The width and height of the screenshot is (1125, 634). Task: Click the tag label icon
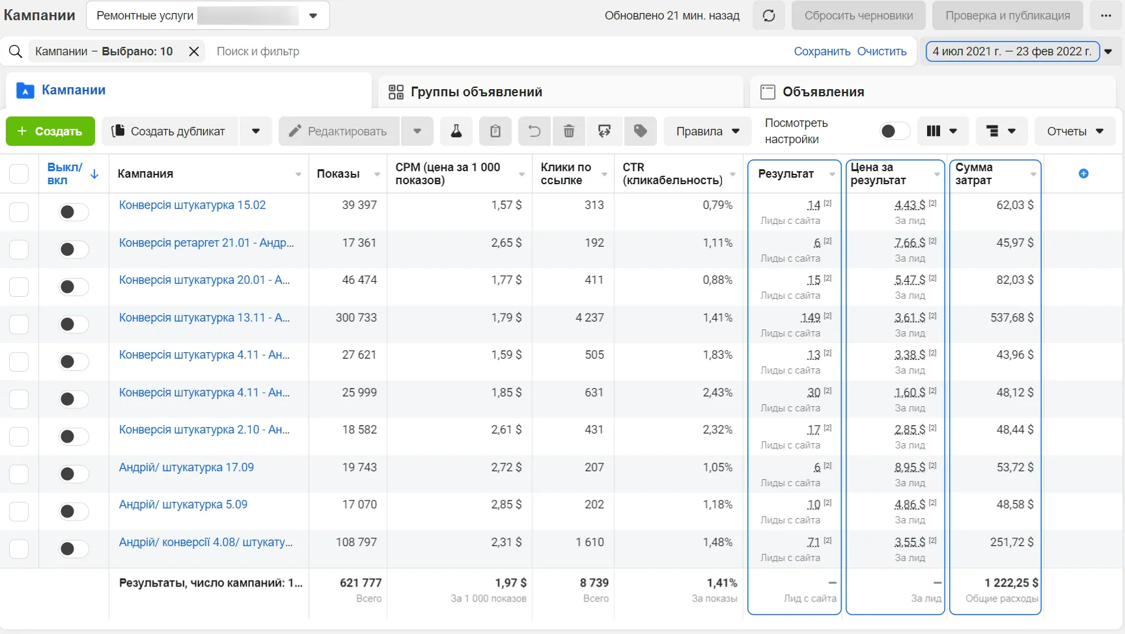(641, 131)
